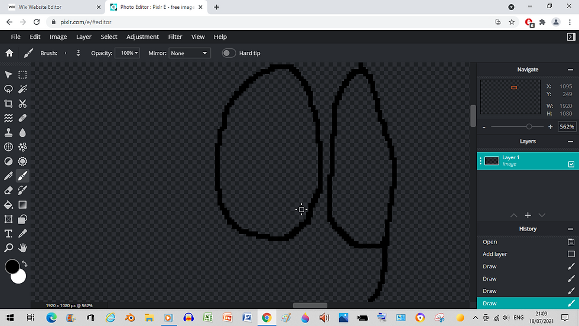Open the brush size settings stepper
Image resolution: width=579 pixels, height=326 pixels.
78,53
